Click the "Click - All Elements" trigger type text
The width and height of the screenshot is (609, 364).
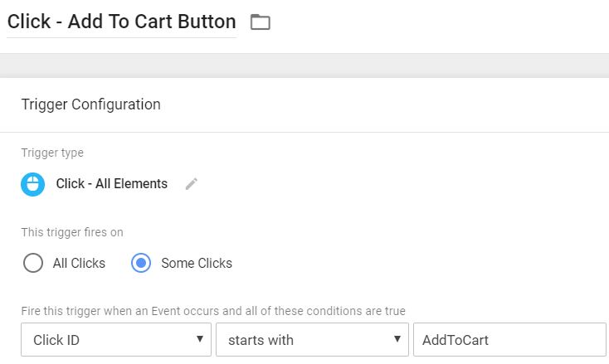(112, 184)
